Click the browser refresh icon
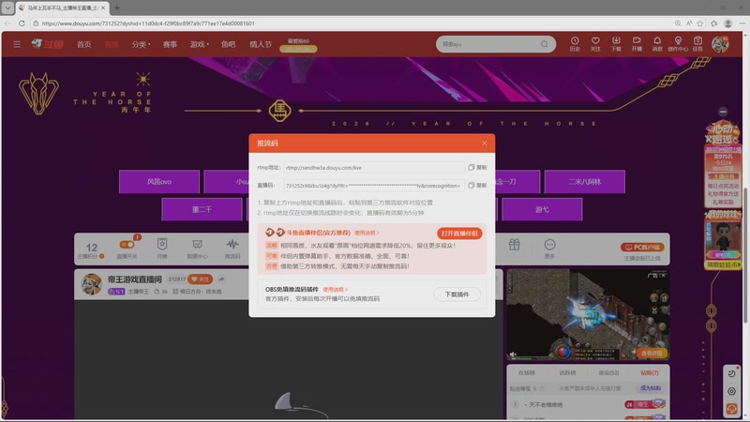The width and height of the screenshot is (750, 422). pyautogui.click(x=22, y=23)
